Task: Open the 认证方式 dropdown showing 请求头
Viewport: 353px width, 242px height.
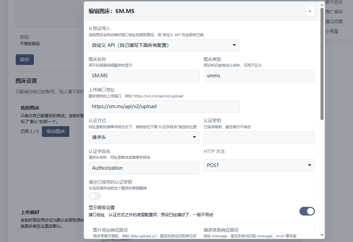Action: point(144,138)
